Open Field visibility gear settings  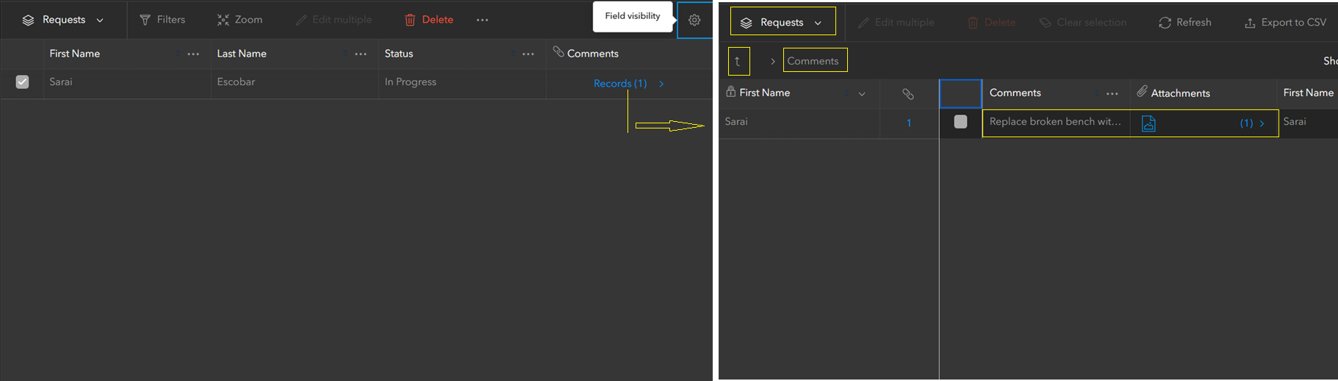point(694,20)
